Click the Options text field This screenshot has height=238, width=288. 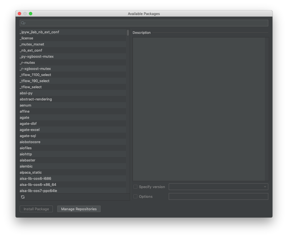[219, 196]
